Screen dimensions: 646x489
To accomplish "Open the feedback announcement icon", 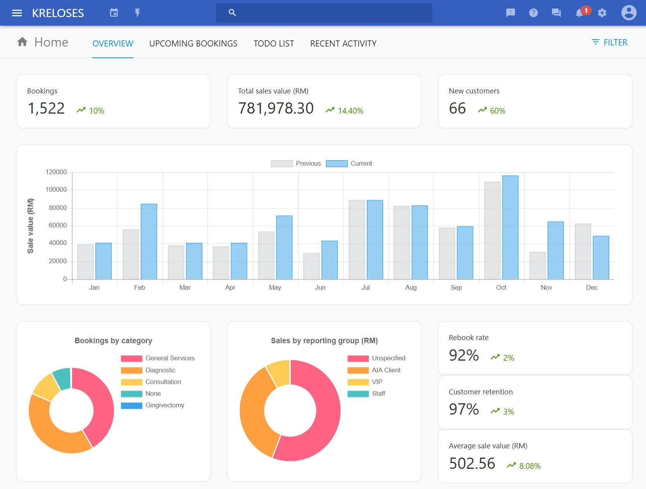I will (510, 13).
